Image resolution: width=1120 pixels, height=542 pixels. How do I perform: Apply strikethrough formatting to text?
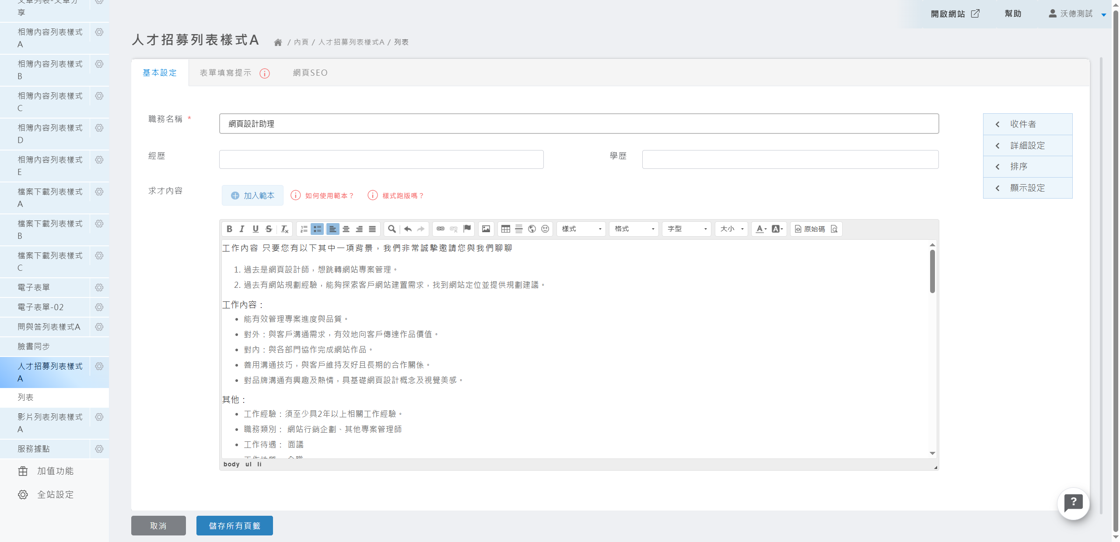point(269,229)
